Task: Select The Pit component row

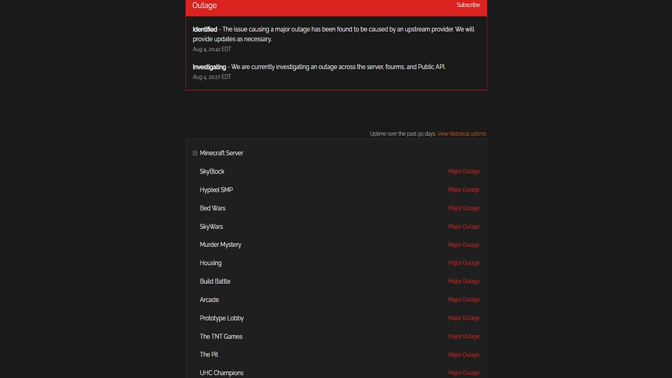Action: (209, 354)
